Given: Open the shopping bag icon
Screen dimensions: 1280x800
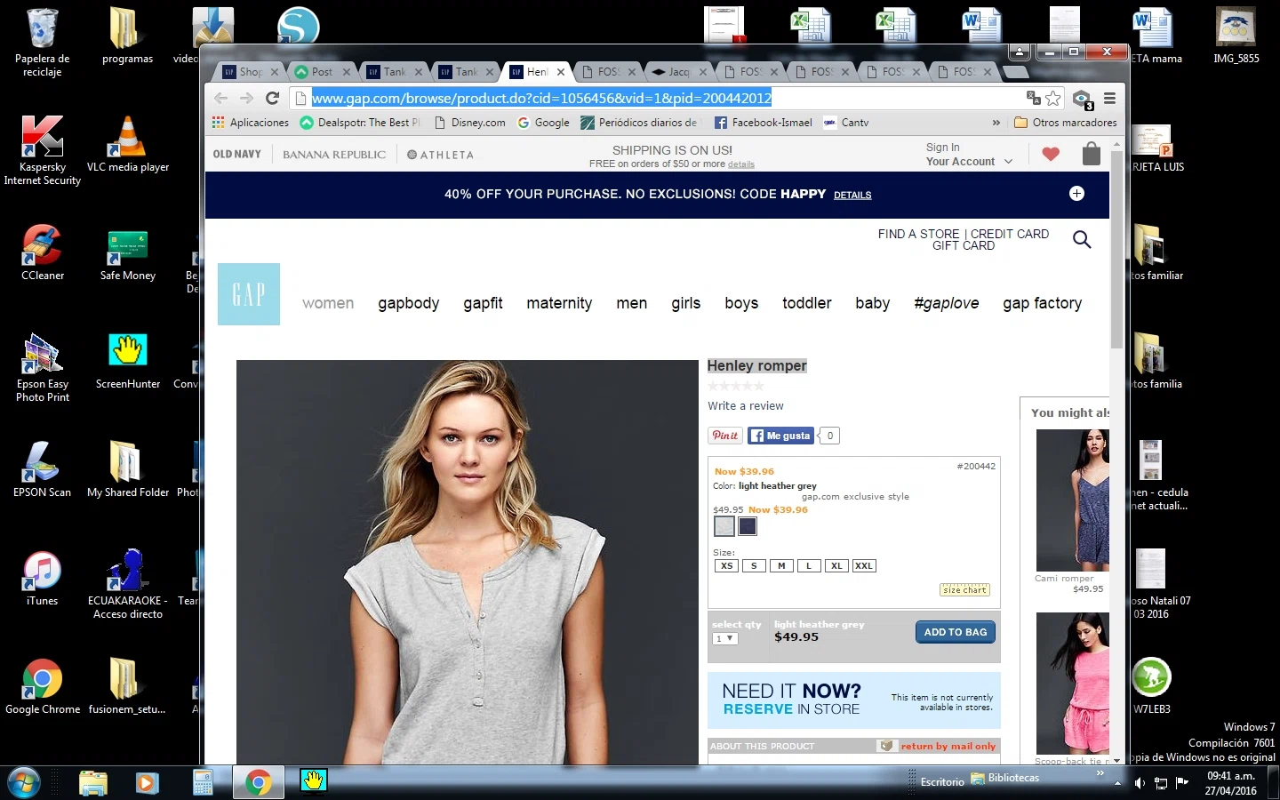Looking at the screenshot, I should (x=1092, y=155).
